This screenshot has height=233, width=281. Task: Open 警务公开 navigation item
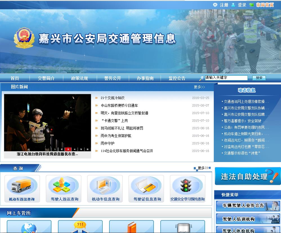coord(113,78)
